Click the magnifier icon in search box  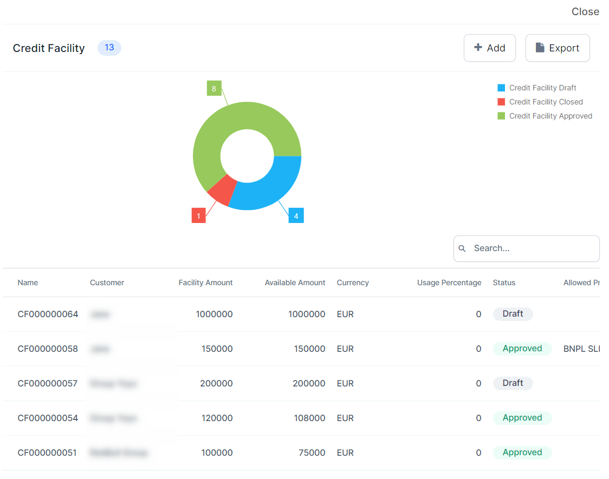point(462,248)
